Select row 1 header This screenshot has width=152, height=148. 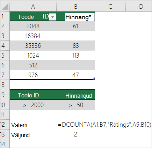pos(5,16)
